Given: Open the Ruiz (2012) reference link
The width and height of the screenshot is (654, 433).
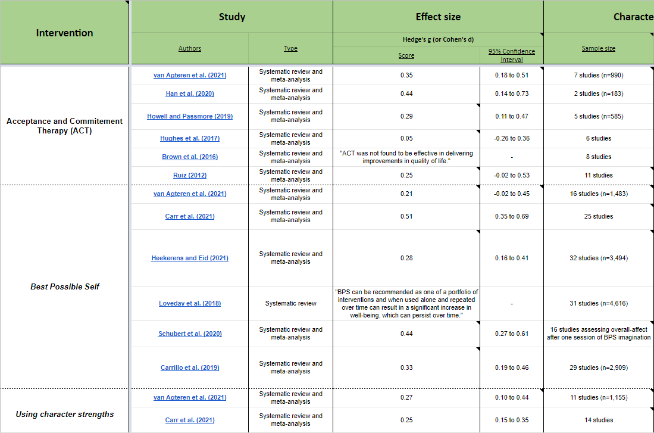Looking at the screenshot, I should (x=190, y=175).
